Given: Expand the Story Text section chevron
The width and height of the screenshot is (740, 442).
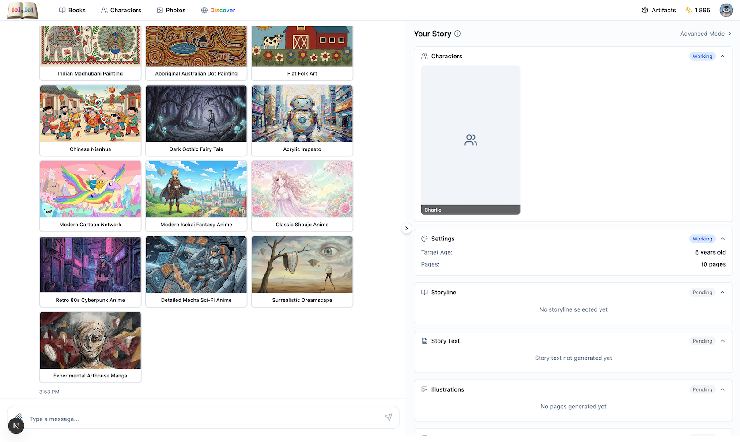Looking at the screenshot, I should (x=723, y=341).
